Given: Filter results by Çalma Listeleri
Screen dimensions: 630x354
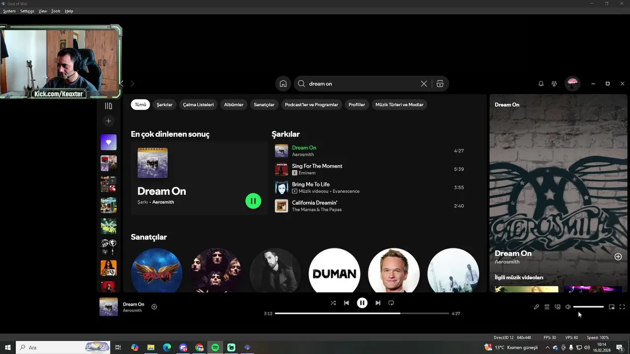Looking at the screenshot, I should pos(198,105).
